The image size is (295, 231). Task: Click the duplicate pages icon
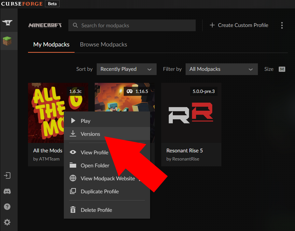pos(73,191)
